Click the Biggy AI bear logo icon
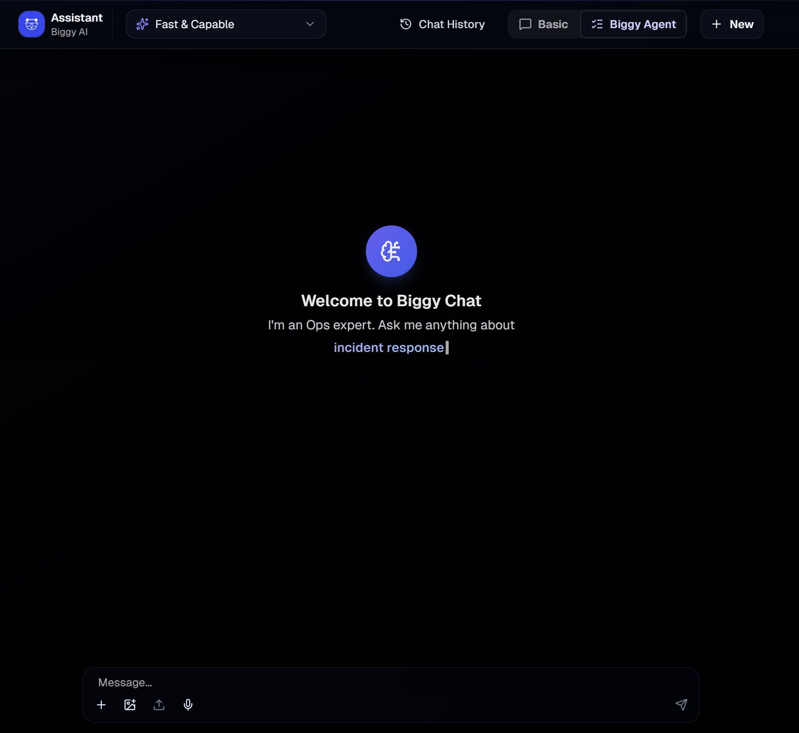799x733 pixels. coord(32,24)
